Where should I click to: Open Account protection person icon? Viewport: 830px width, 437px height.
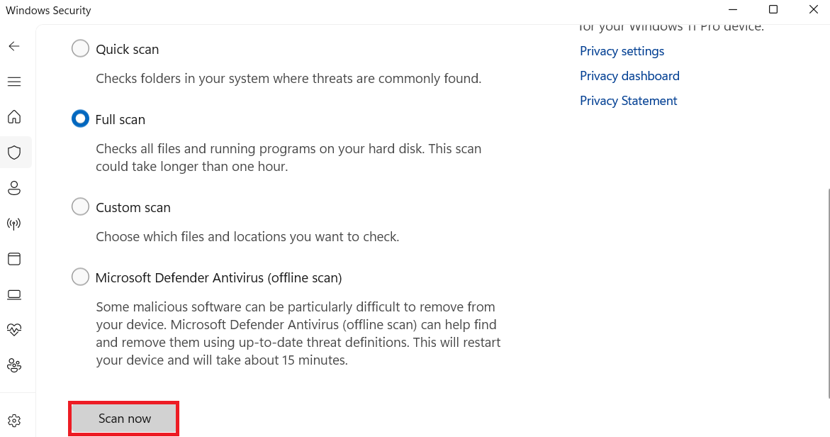coord(14,188)
